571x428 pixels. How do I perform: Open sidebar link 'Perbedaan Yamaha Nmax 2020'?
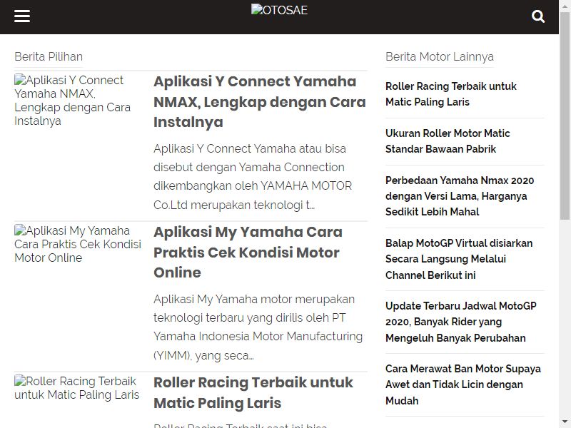tap(460, 195)
